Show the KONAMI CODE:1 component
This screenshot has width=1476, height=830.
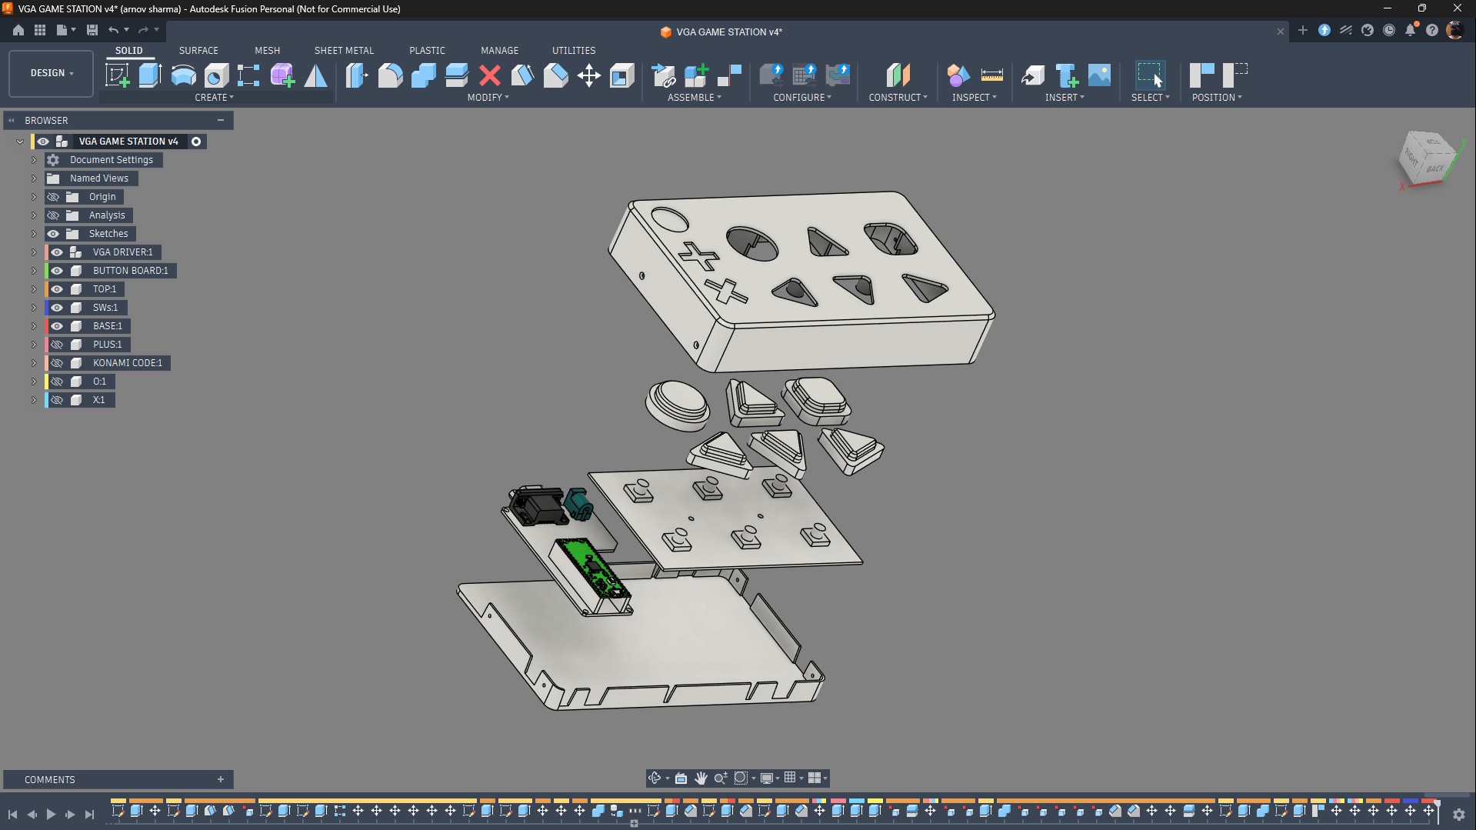click(57, 363)
